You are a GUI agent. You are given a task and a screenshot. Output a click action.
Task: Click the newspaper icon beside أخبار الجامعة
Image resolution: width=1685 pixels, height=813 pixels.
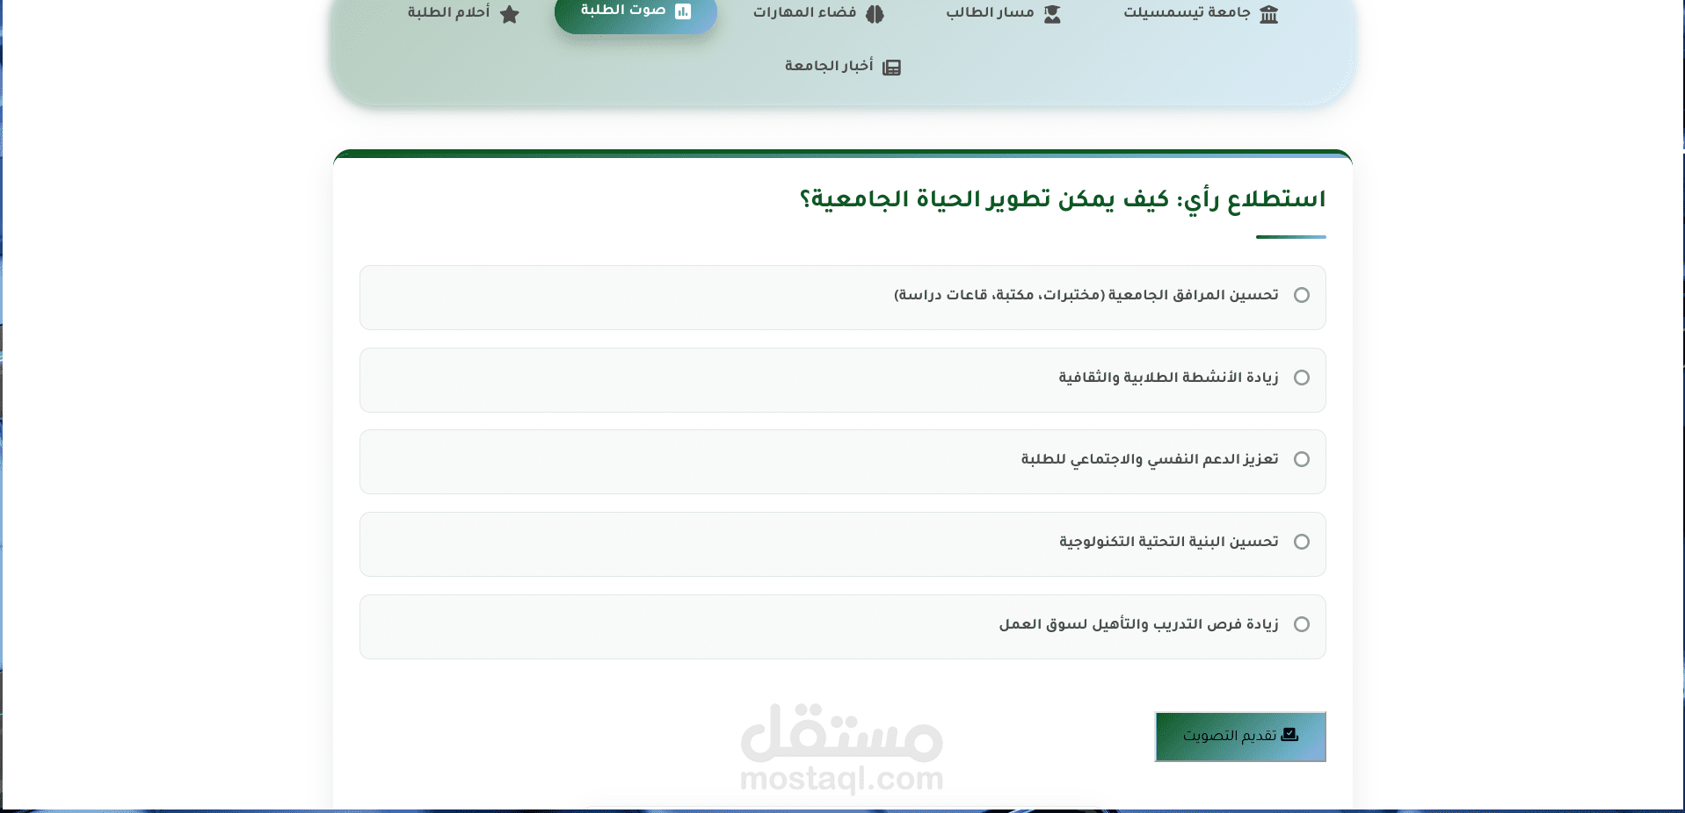[x=891, y=68]
